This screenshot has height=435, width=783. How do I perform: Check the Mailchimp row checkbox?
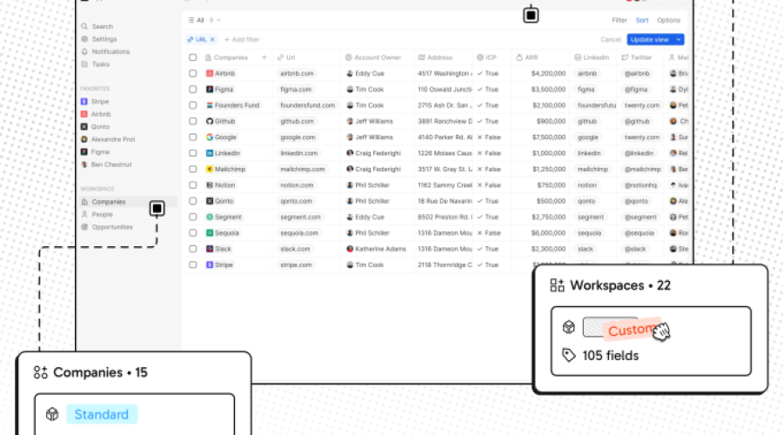point(193,170)
